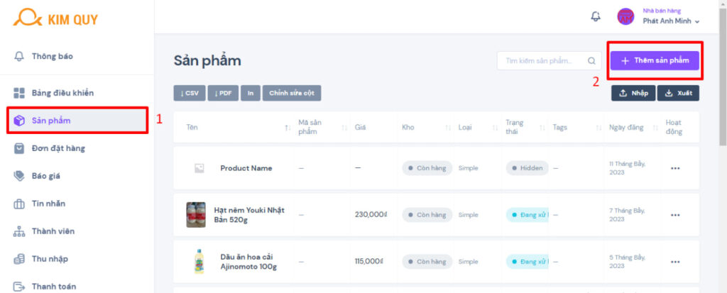Click the Xuất export button
The width and height of the screenshot is (727, 293).
pos(678,93)
